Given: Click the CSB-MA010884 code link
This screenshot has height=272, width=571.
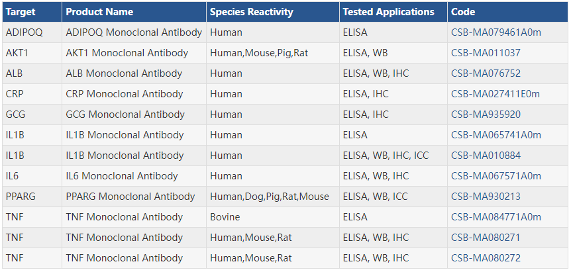Looking at the screenshot, I should pos(486,156).
